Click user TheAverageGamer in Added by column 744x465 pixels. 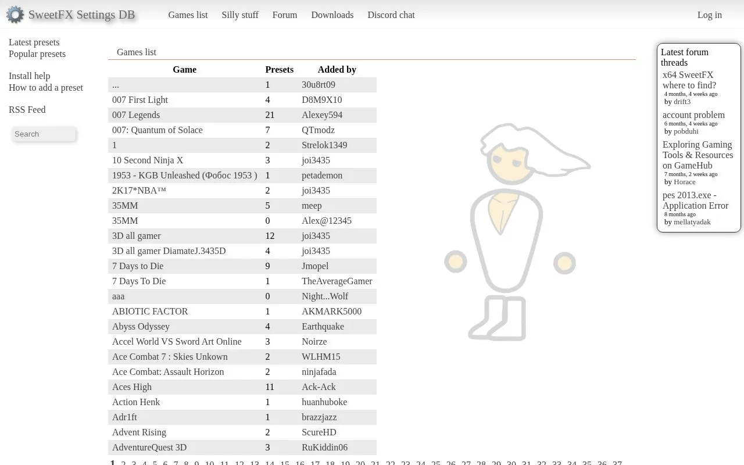(337, 281)
